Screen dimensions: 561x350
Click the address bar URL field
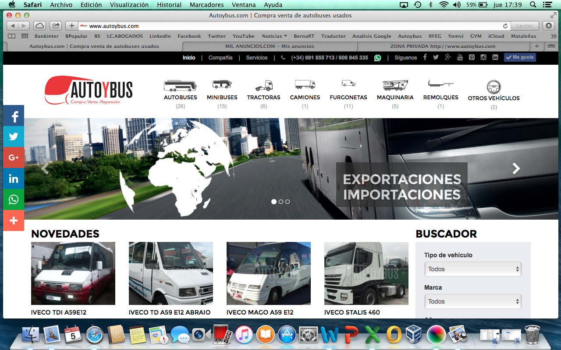pos(294,26)
